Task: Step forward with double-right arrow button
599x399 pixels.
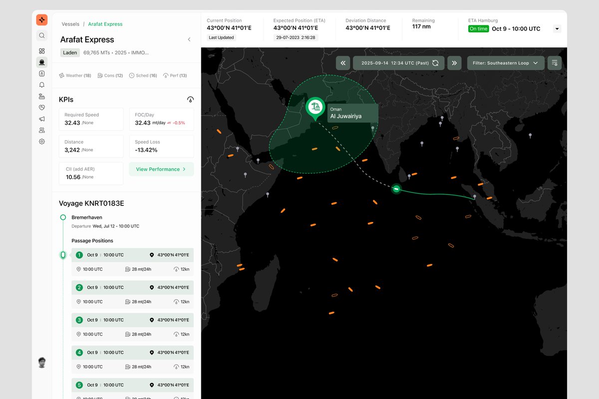Action: pos(454,63)
